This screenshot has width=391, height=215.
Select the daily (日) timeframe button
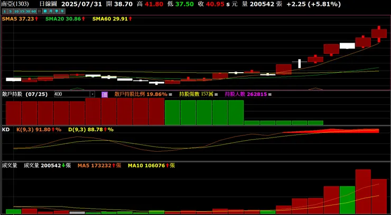pos(40,11)
